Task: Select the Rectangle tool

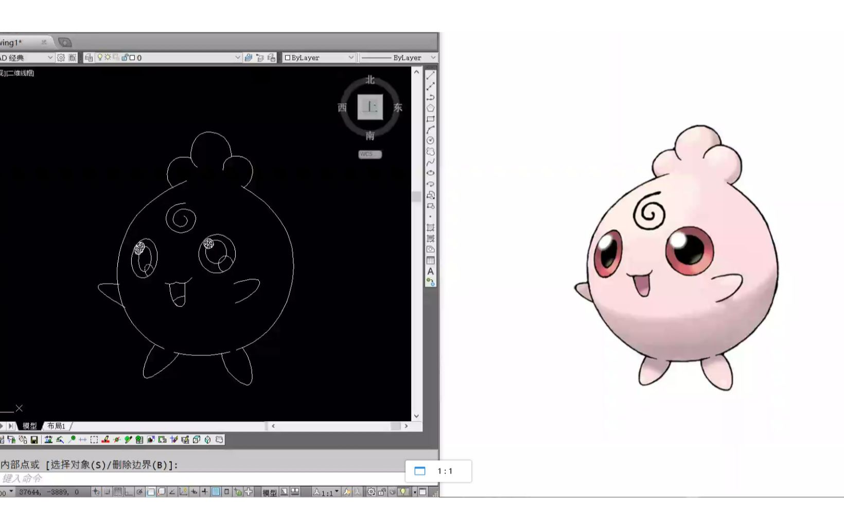Action: (x=431, y=119)
